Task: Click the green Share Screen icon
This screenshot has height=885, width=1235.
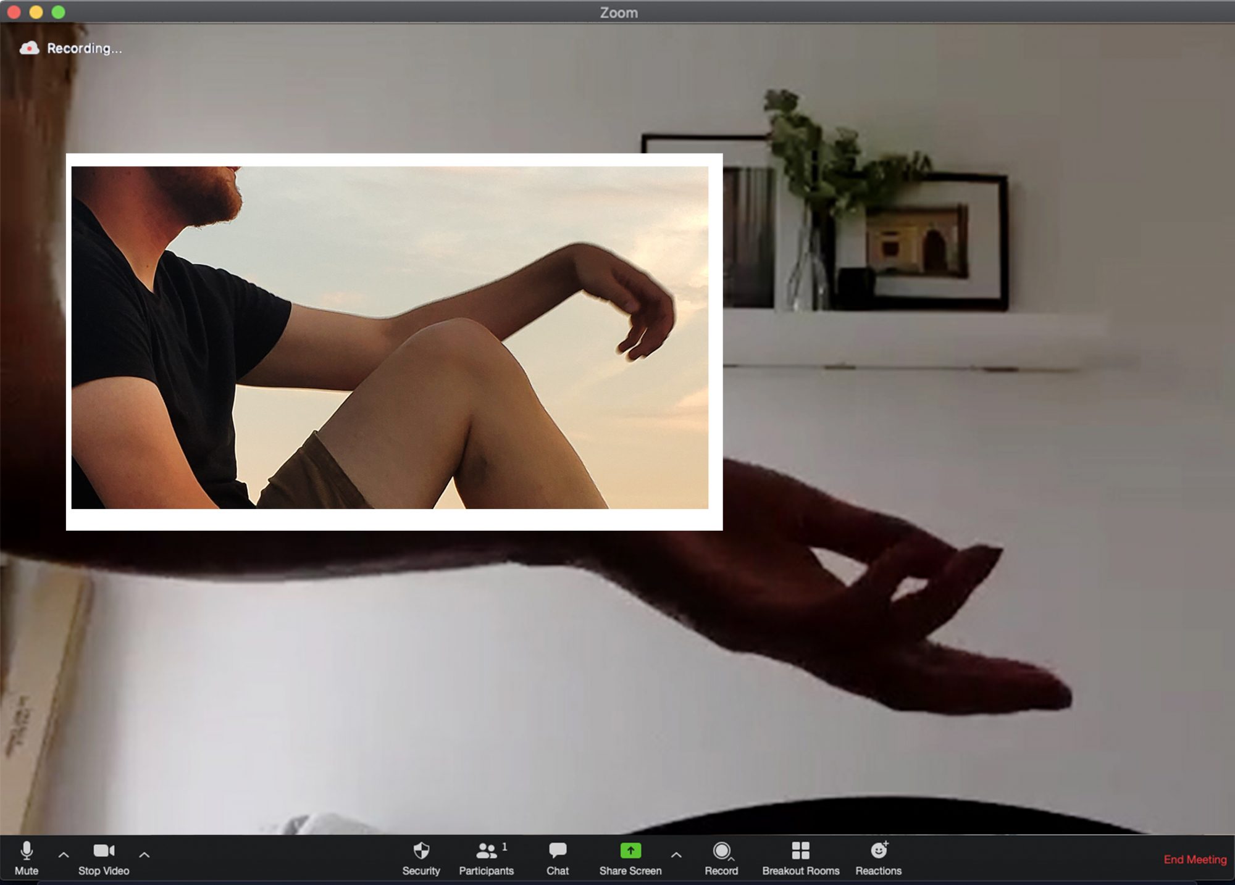Action: click(630, 850)
